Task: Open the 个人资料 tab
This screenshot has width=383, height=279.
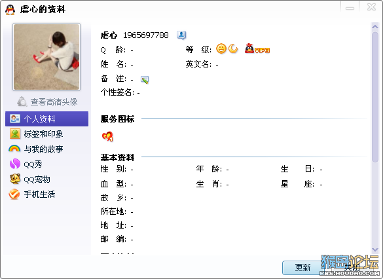Action: click(x=46, y=119)
